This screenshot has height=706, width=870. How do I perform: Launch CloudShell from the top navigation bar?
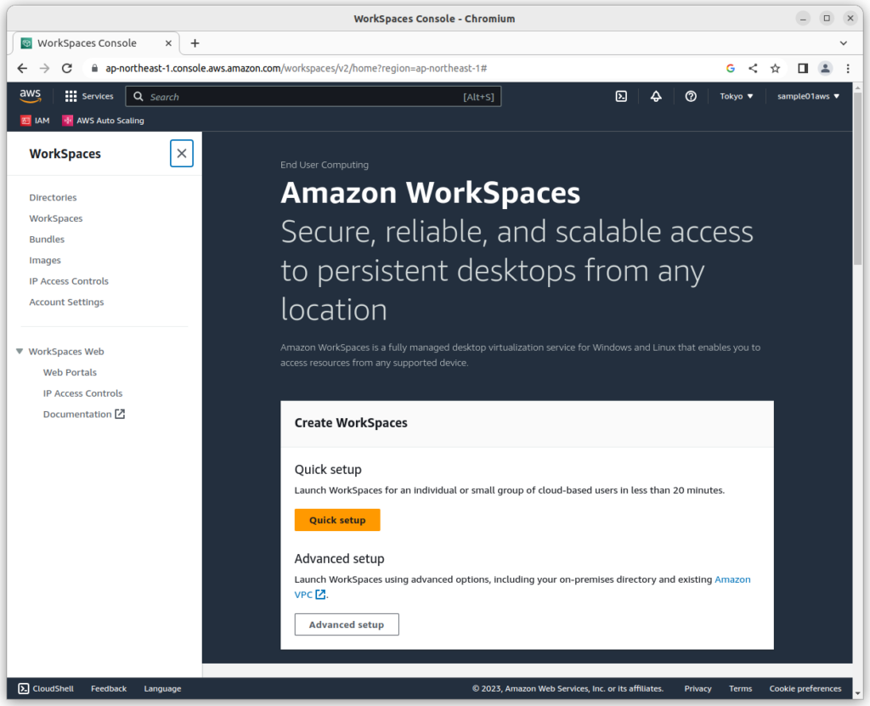[620, 96]
